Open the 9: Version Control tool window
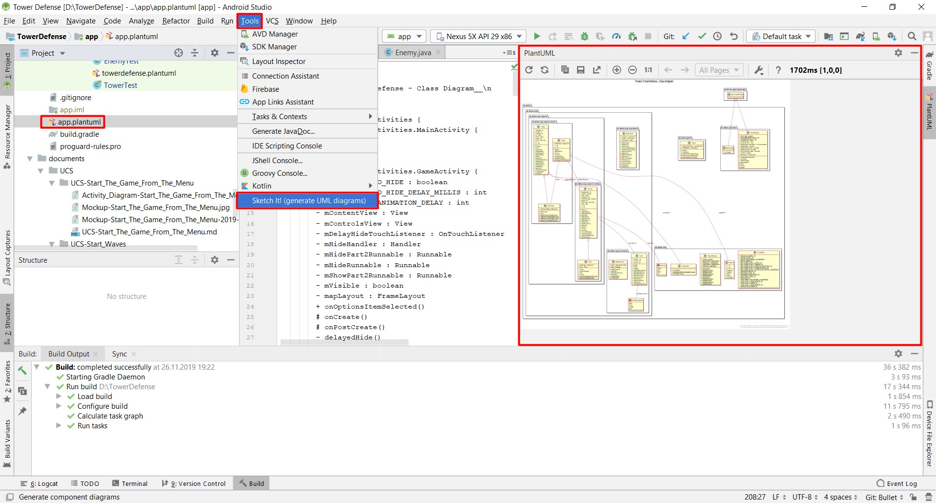 coord(194,483)
